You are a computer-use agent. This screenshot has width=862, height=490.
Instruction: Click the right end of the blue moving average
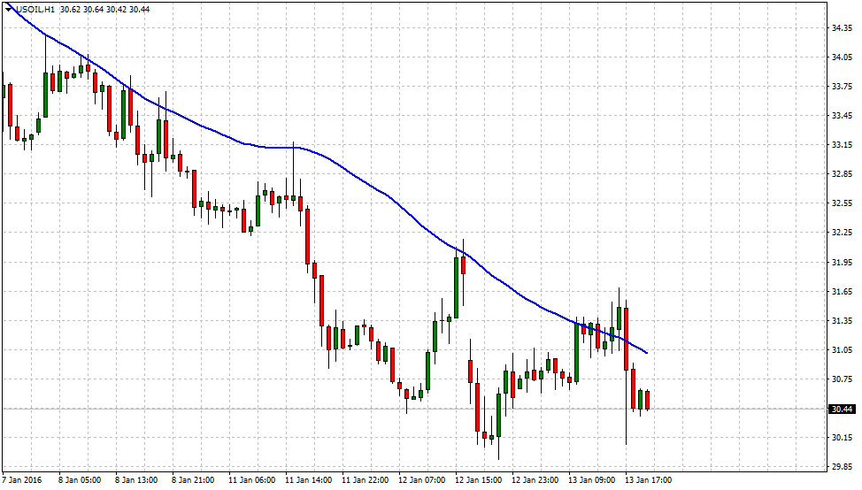tap(646, 353)
